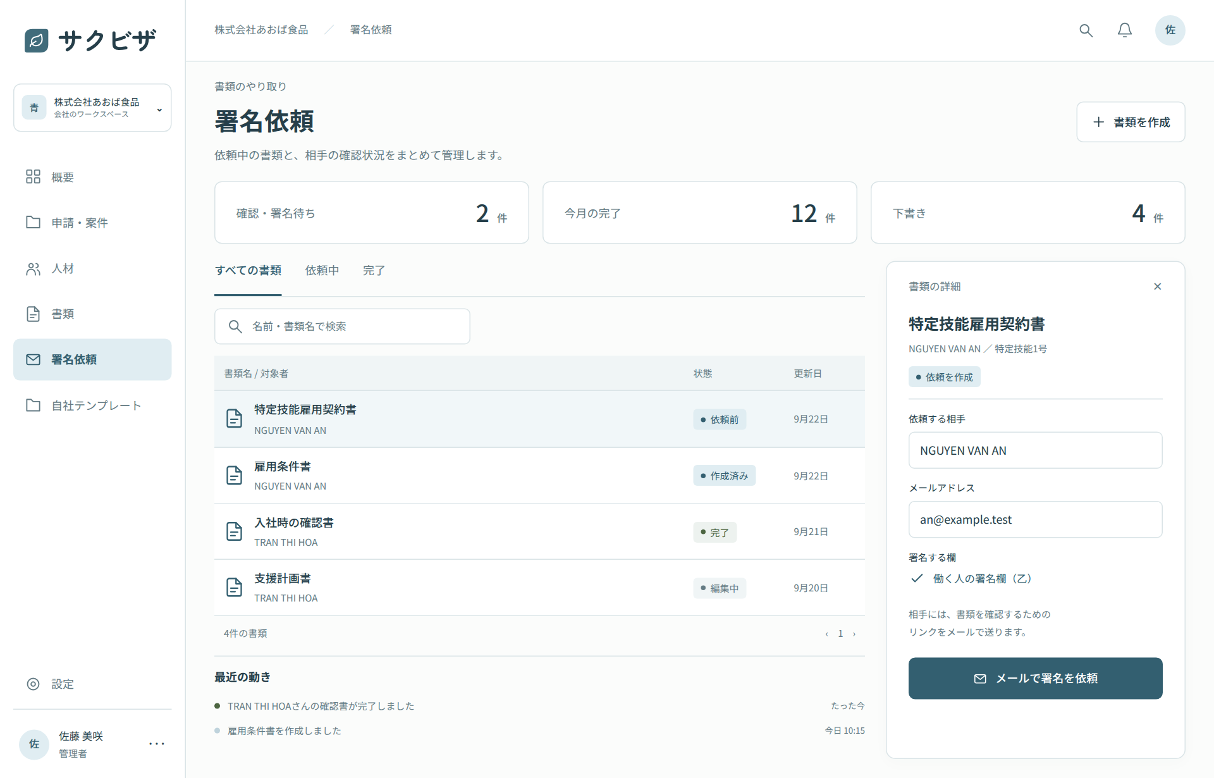Click document icon of 雇用条件書 row
The image size is (1214, 778).
click(x=234, y=475)
